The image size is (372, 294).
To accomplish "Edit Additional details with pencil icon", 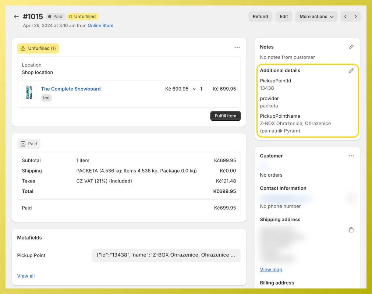I will point(351,71).
